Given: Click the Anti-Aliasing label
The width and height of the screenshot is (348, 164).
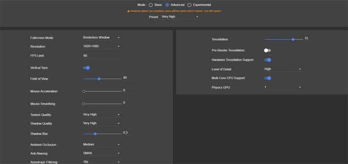Looking at the screenshot, I should pos(39,154).
